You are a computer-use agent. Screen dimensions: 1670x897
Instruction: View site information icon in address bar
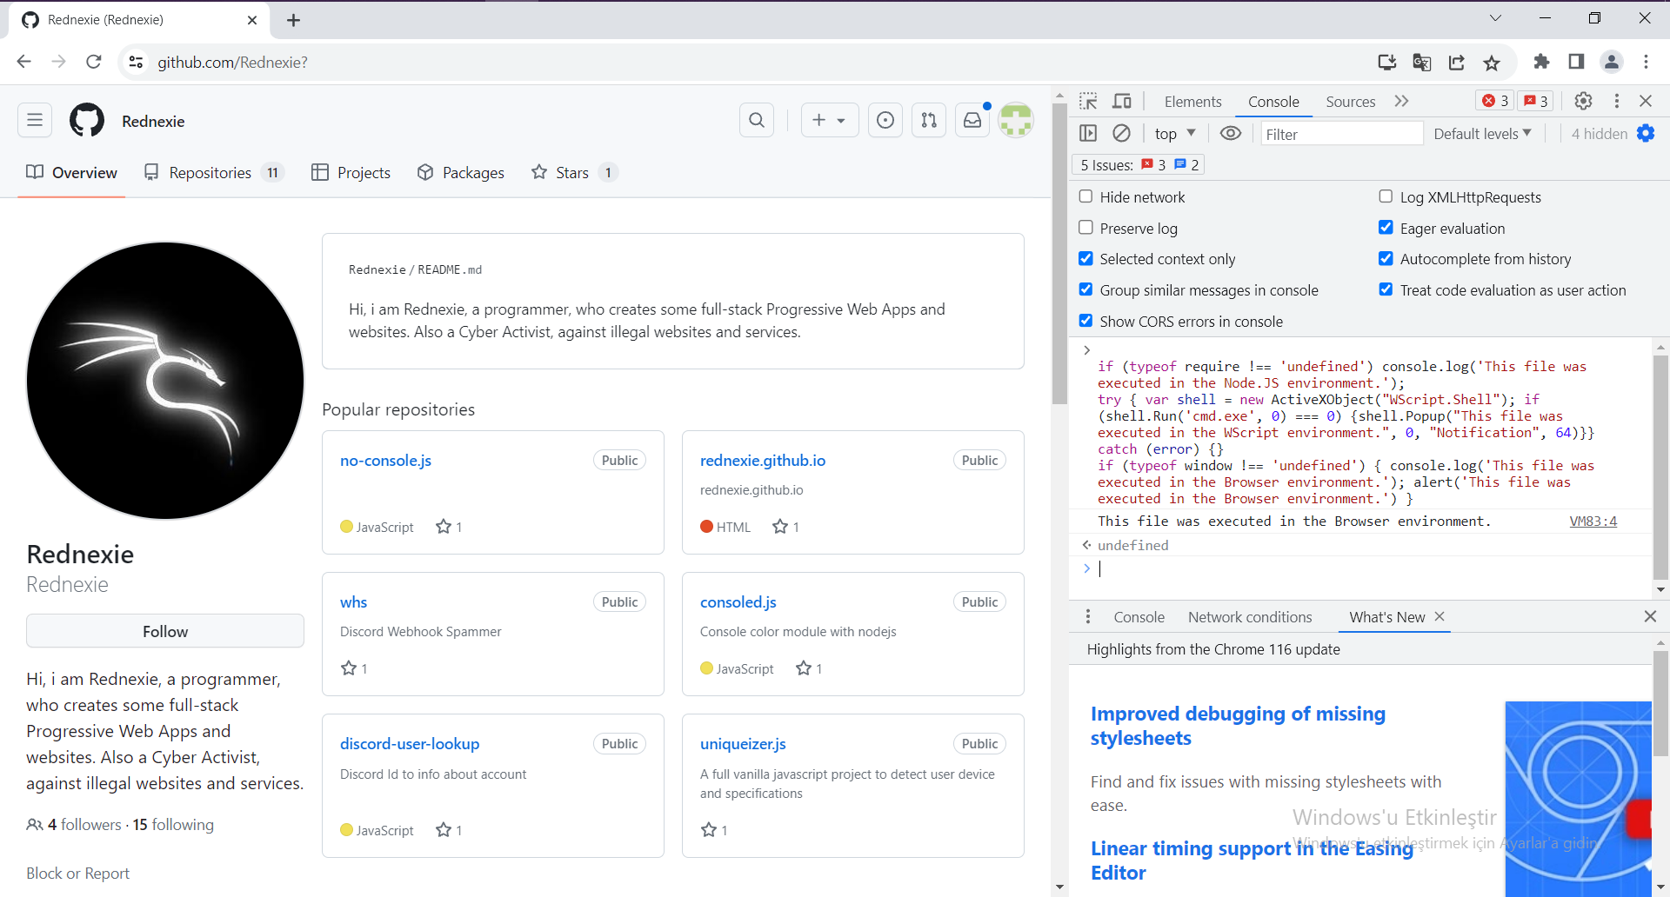click(136, 62)
